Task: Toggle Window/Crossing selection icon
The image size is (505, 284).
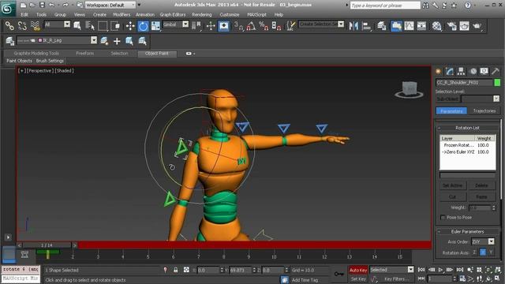Action: (115, 25)
